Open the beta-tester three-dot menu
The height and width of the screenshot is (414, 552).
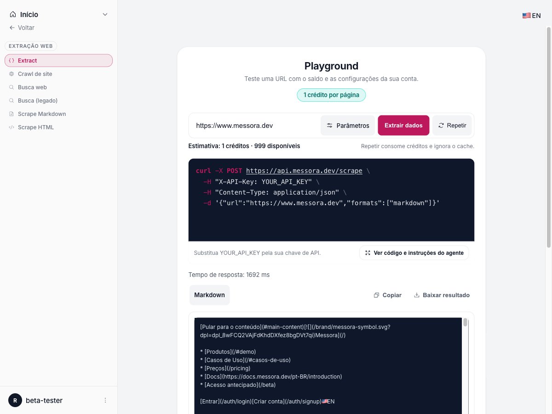point(105,400)
